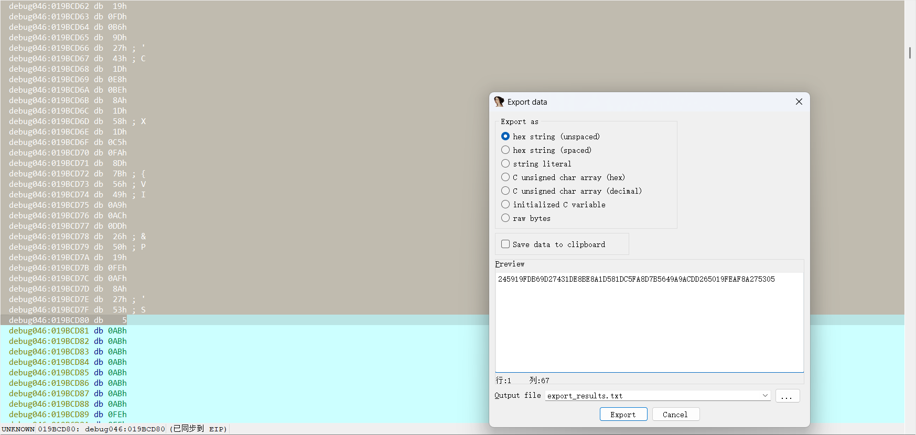The width and height of the screenshot is (916, 435).
Task: Select the 0ABh byte at 019BCD81
Action: coord(117,331)
